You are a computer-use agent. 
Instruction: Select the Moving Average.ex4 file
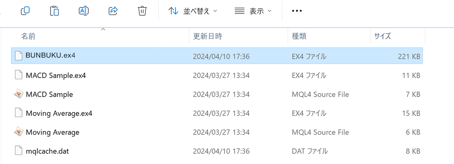(217, 113)
